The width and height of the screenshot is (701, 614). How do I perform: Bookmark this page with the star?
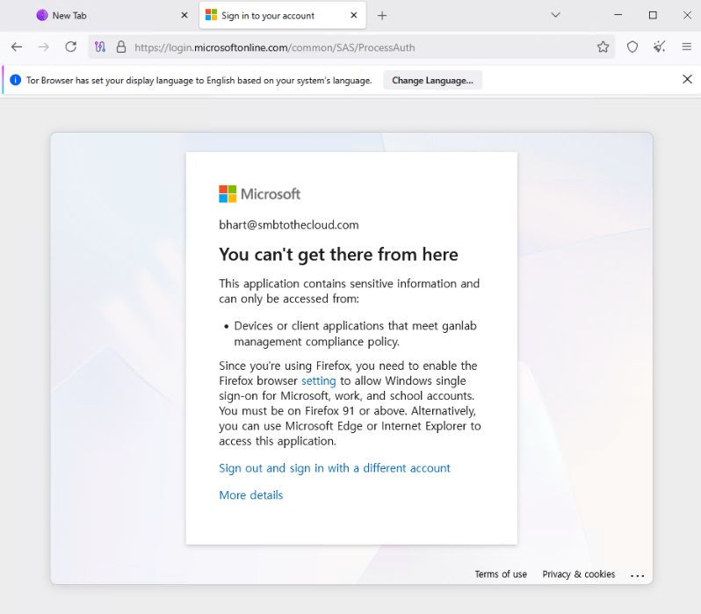pyautogui.click(x=603, y=47)
